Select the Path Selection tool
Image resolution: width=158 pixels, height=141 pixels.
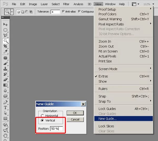[5, 113]
